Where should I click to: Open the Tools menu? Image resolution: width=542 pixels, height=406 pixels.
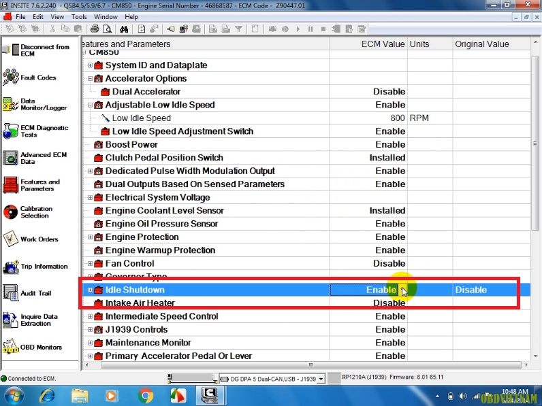click(79, 16)
